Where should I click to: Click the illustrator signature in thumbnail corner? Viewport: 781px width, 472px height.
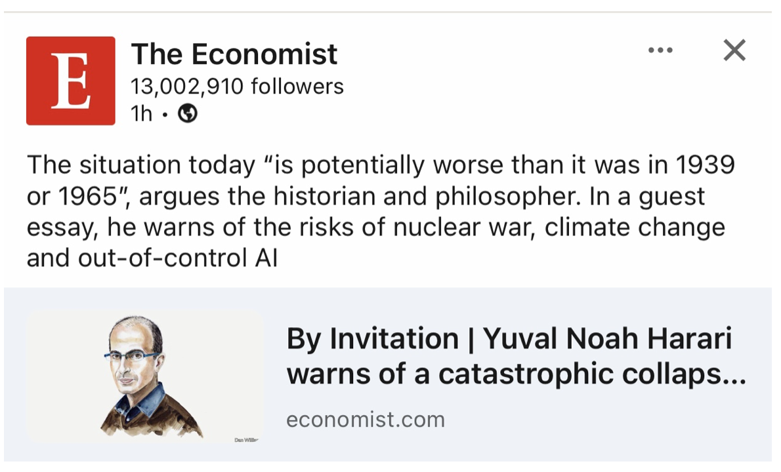click(x=246, y=439)
